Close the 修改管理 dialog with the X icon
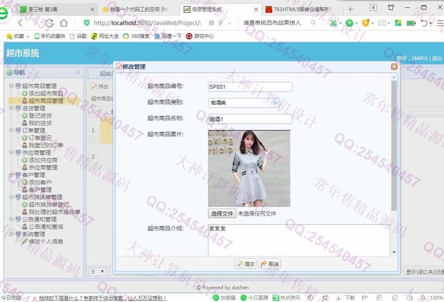This screenshot has height=302, width=444. point(394,67)
